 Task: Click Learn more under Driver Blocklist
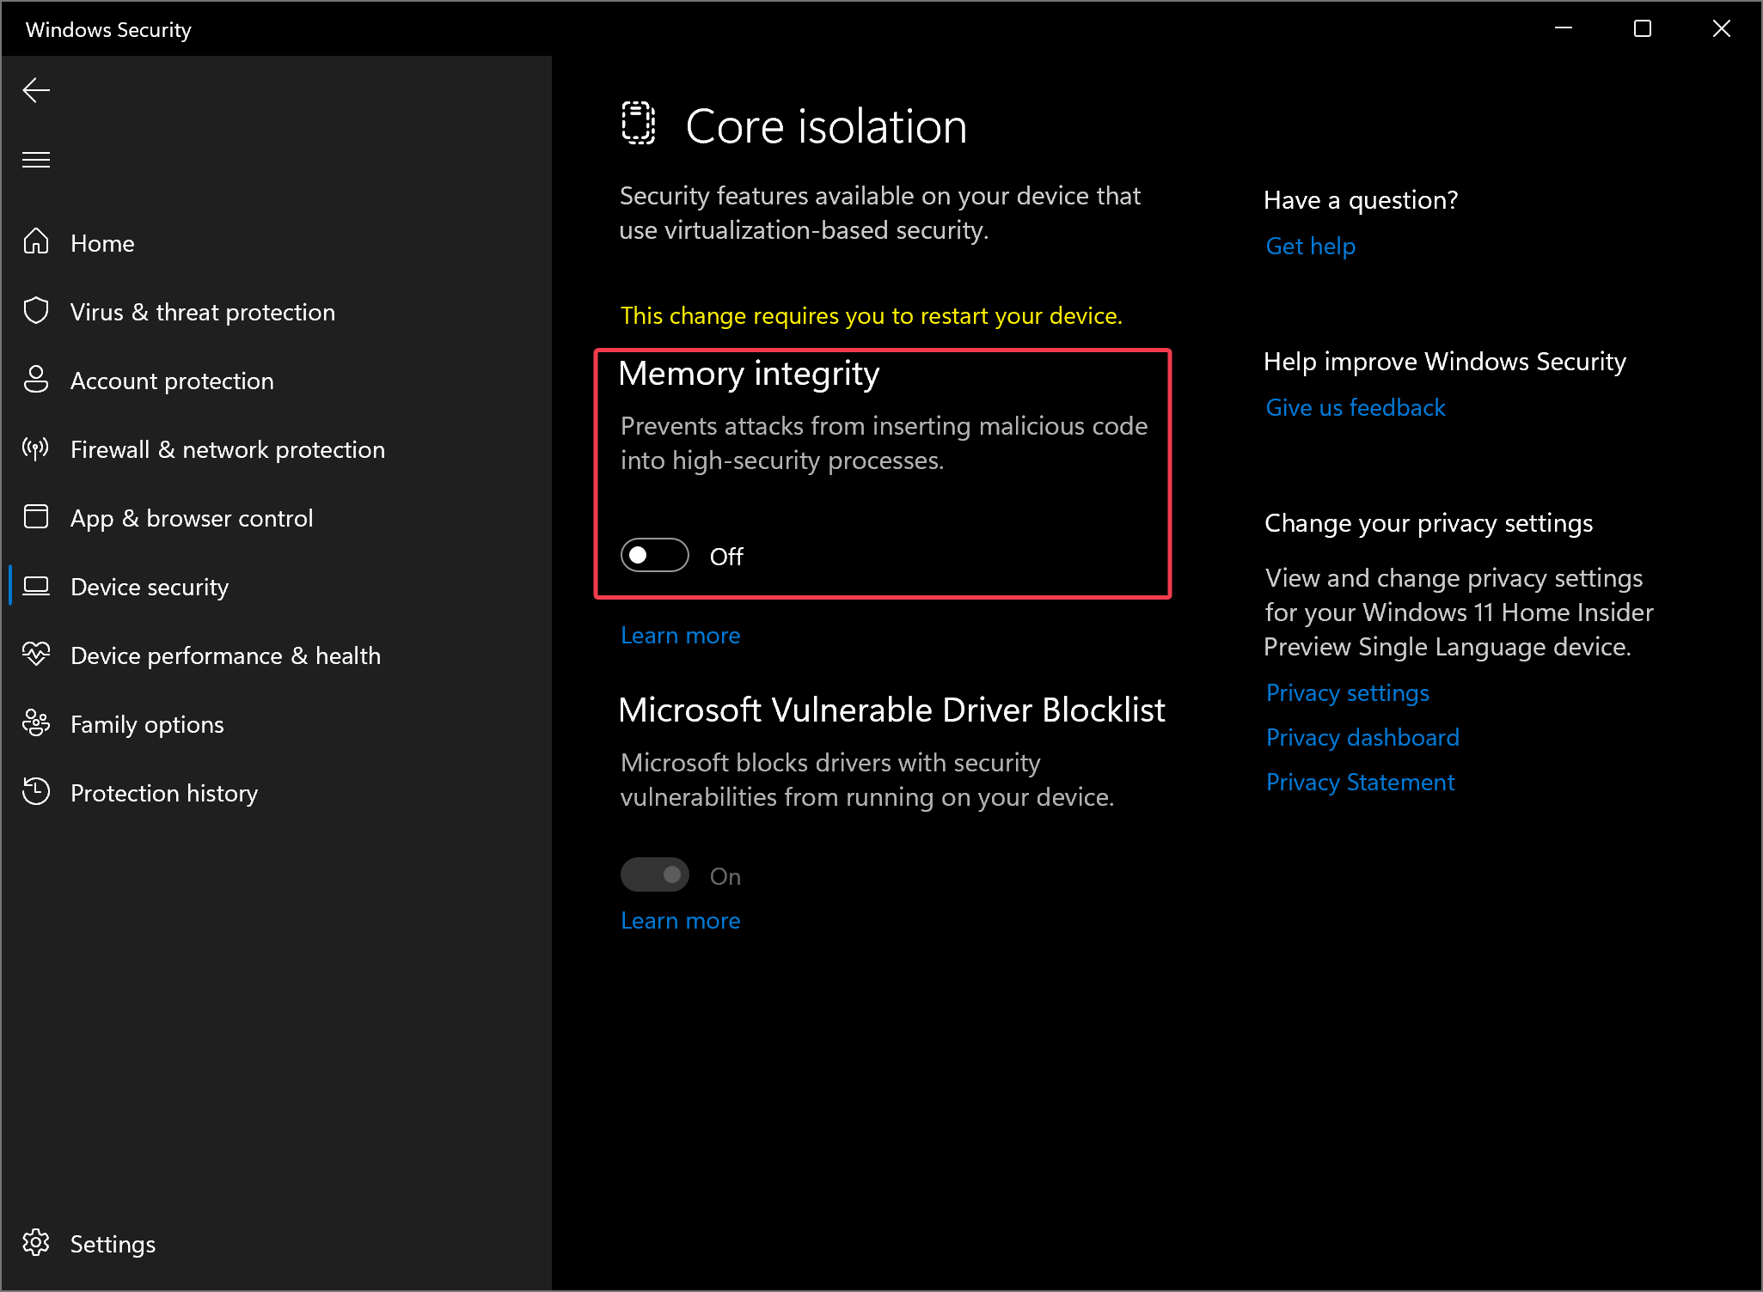[x=680, y=920]
